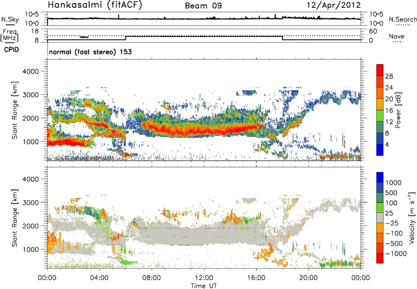Click the '-500' velocity colorbar value
This screenshot has height=289, width=417.
(x=394, y=244)
